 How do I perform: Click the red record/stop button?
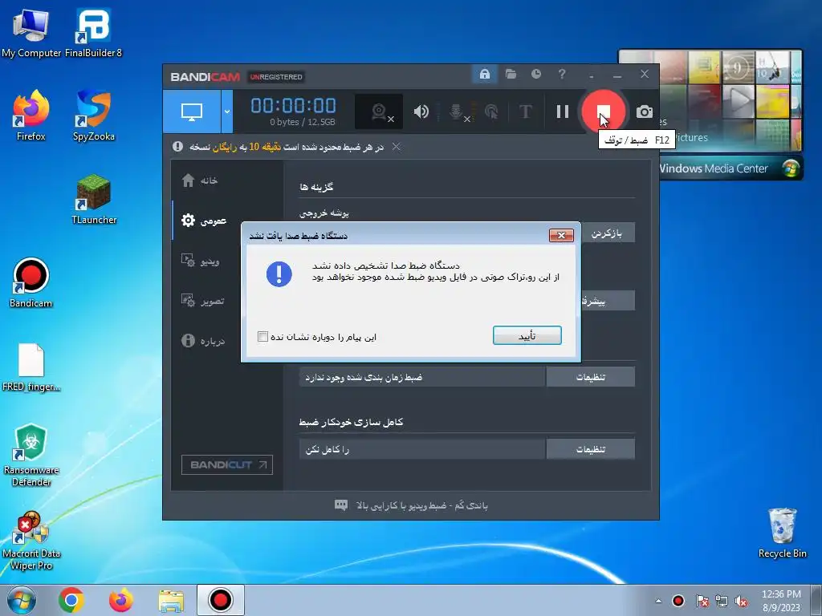click(604, 111)
